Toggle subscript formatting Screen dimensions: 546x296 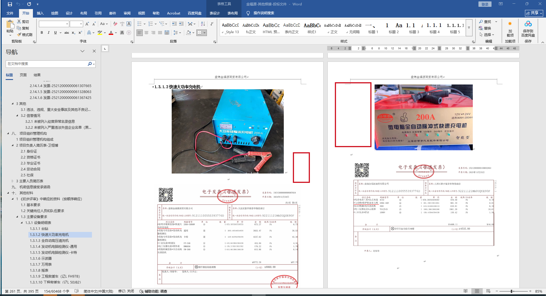click(x=73, y=33)
